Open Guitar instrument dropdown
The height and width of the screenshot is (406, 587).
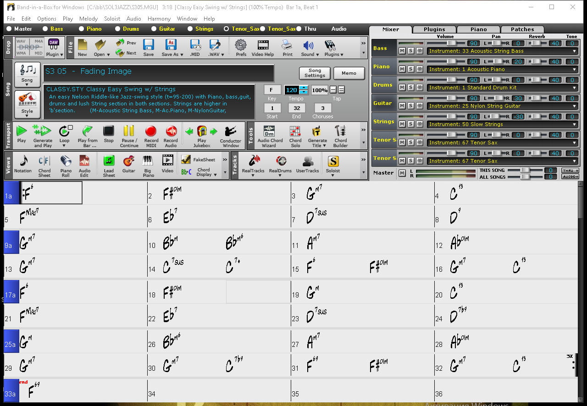tap(575, 106)
